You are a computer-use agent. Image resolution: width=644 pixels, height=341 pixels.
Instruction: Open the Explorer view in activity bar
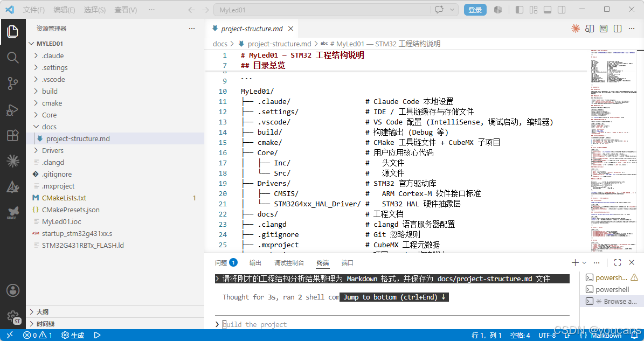tap(13, 32)
